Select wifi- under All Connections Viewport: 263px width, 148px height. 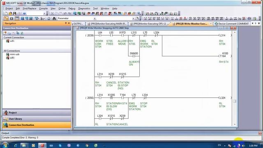point(12,58)
